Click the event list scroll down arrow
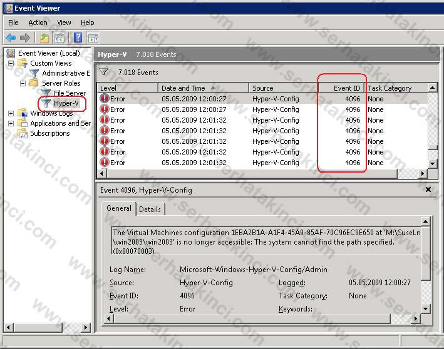The height and width of the screenshot is (349, 444). 432,163
